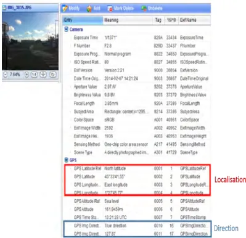This screenshot has width=246, height=238.
Task: Select the Color Space row
Action: [x=137, y=120]
